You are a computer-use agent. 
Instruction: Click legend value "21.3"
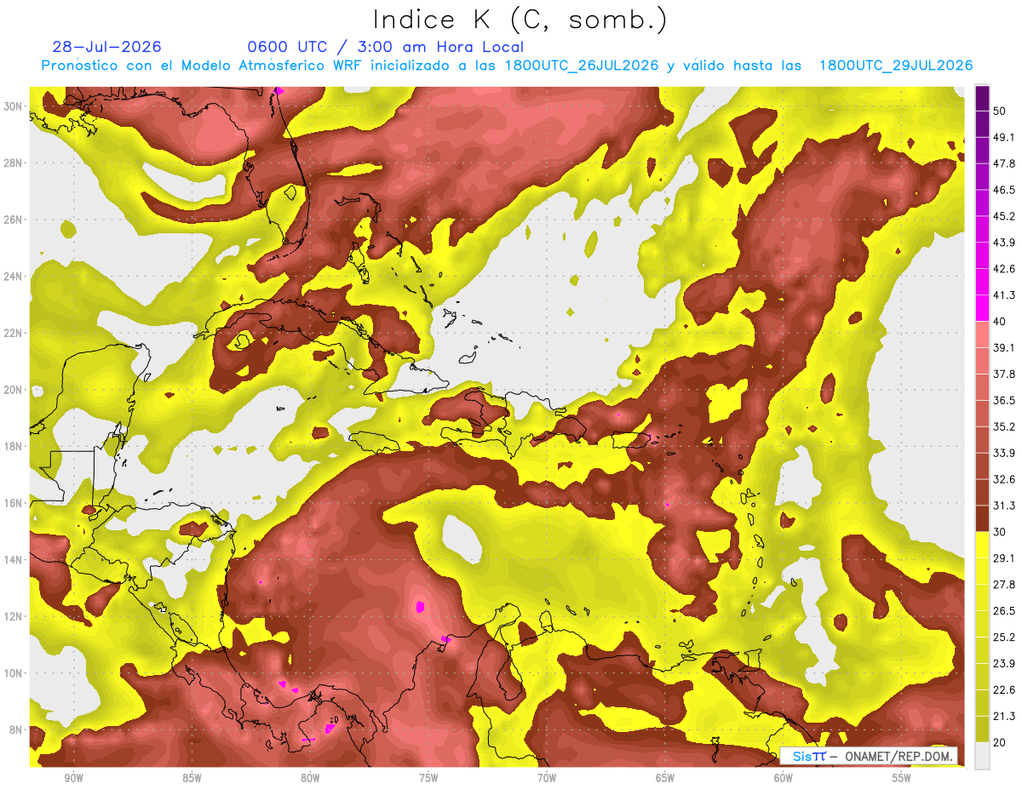(1003, 716)
